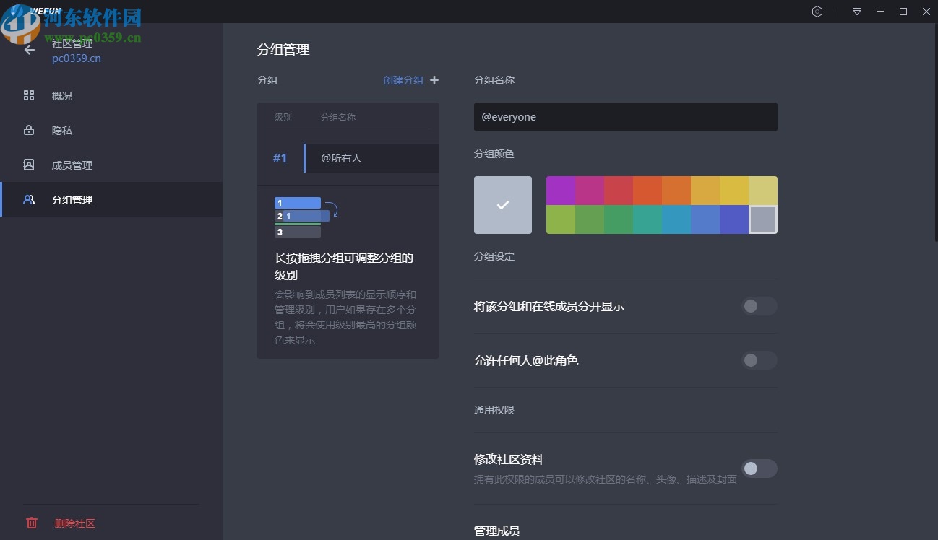Click the 概况 overview icon in sidebar
This screenshot has height=540, width=938.
[x=29, y=95]
